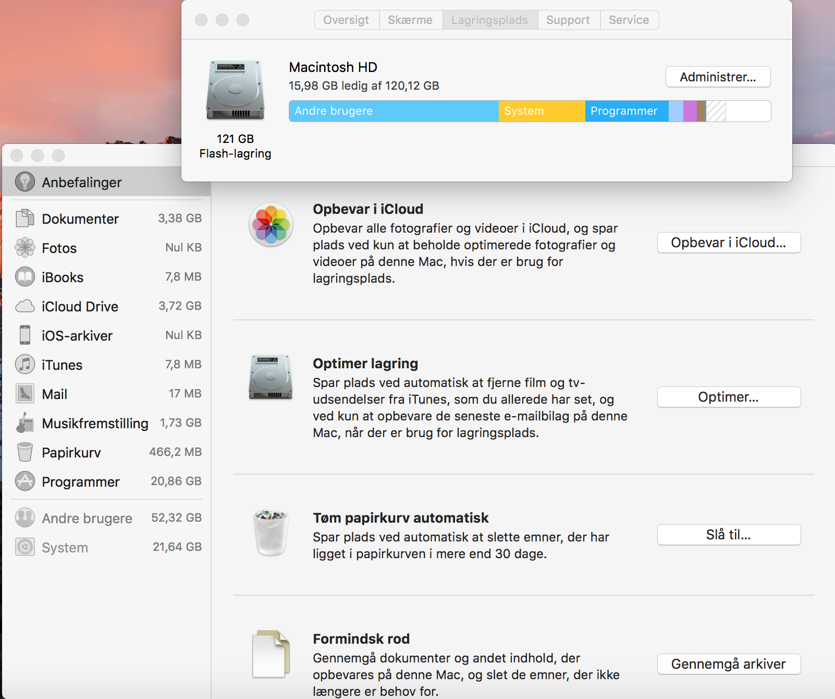835x699 pixels.
Task: Click the Gennemgå arkiver button
Action: pyautogui.click(x=729, y=664)
